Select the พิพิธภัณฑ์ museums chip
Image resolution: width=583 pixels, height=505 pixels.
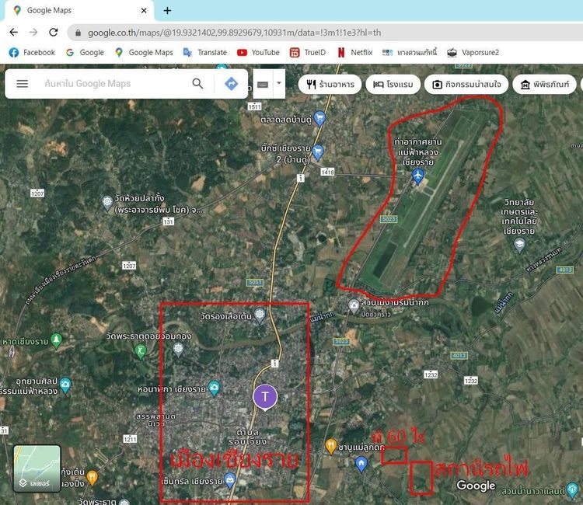pos(545,85)
